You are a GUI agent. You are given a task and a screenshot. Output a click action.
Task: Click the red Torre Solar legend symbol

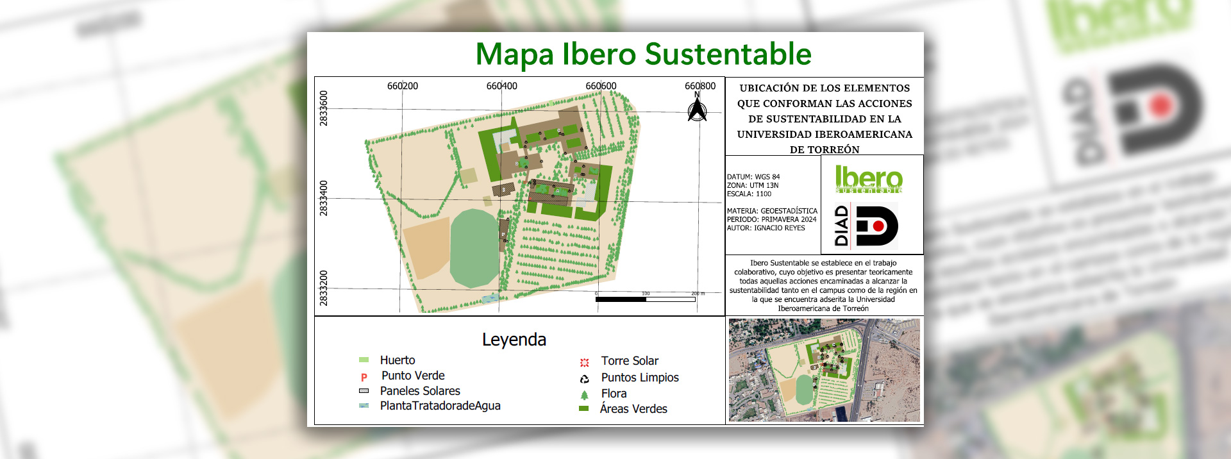coord(584,362)
